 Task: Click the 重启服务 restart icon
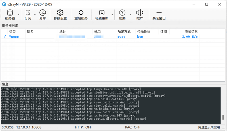[81, 13]
